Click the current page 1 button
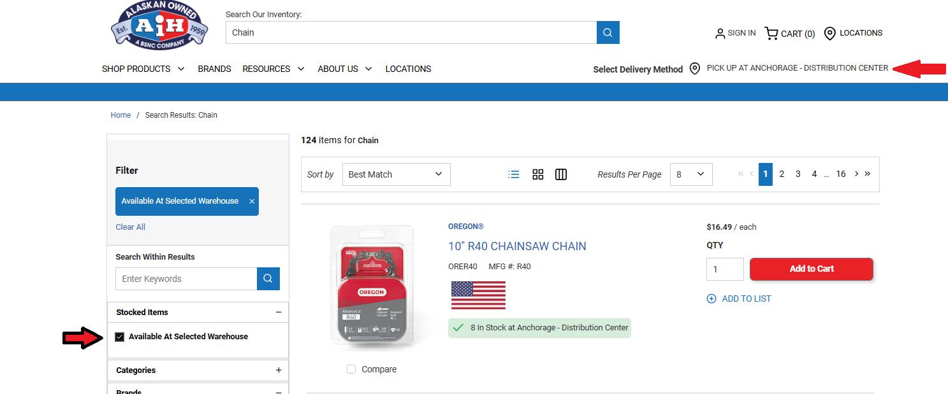This screenshot has width=948, height=394. coord(766,174)
